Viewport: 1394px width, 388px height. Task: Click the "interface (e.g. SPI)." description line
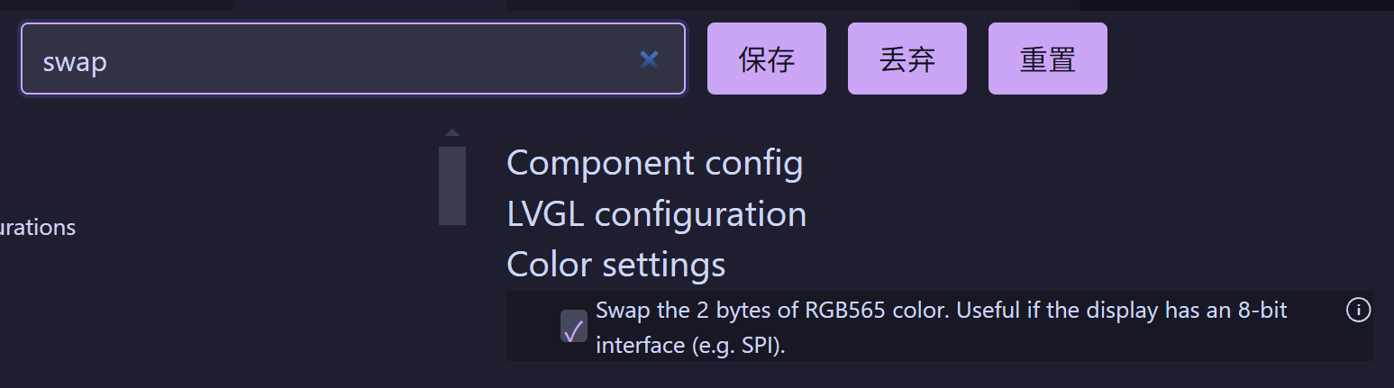tap(690, 345)
